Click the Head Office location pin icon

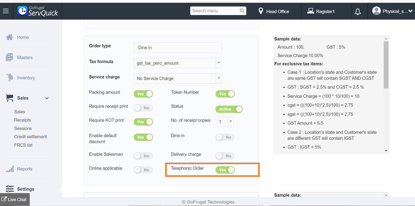click(261, 11)
